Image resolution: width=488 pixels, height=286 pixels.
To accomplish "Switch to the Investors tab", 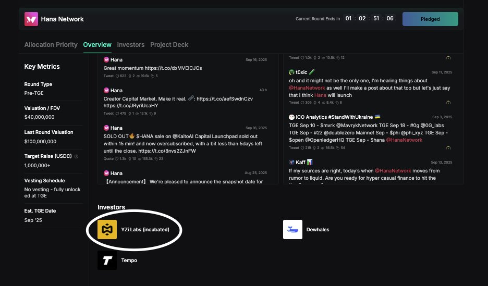I will click(x=131, y=45).
